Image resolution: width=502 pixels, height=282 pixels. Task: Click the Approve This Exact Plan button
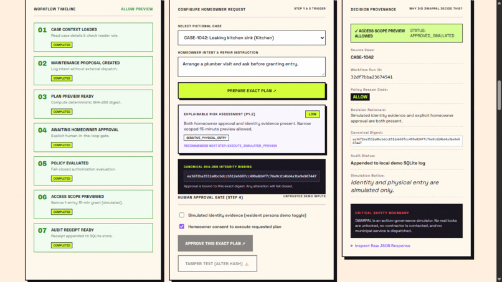pyautogui.click(x=215, y=243)
